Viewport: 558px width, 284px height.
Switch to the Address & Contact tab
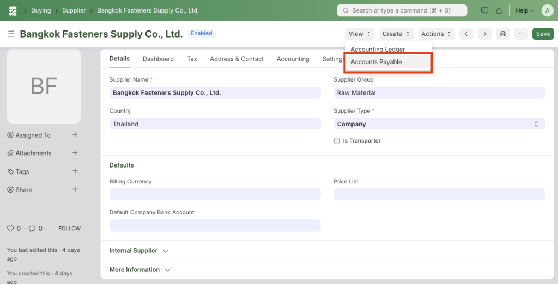click(x=236, y=59)
